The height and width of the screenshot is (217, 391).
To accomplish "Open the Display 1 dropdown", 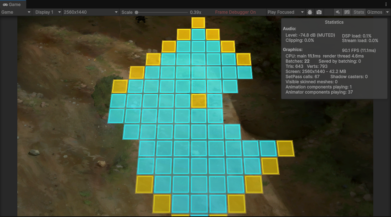I will (x=48, y=12).
